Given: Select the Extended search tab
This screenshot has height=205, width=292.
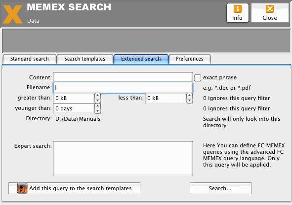Looking at the screenshot, I should (x=141, y=59).
